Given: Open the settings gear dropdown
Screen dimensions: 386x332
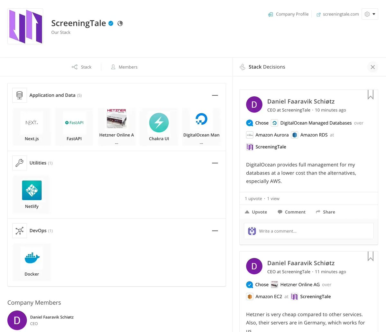Looking at the screenshot, I should pyautogui.click(x=370, y=14).
